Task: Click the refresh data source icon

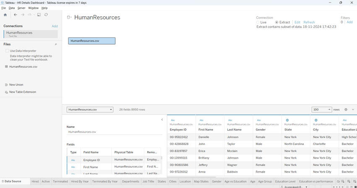Action: (46, 15)
